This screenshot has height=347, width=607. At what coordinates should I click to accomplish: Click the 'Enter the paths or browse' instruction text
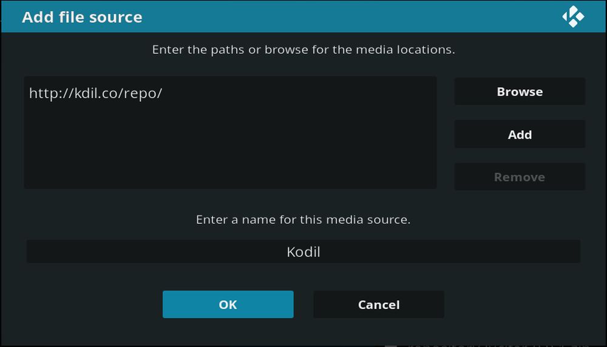303,50
